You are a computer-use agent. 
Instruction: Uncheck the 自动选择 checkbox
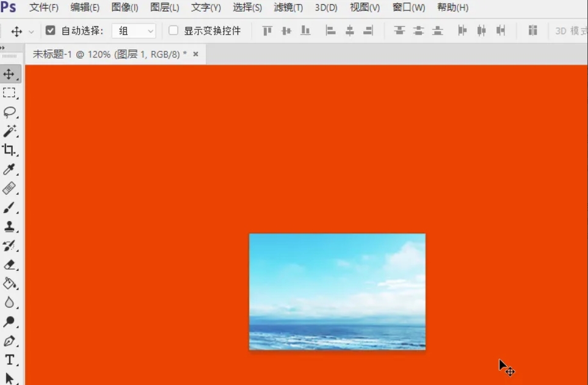point(50,30)
